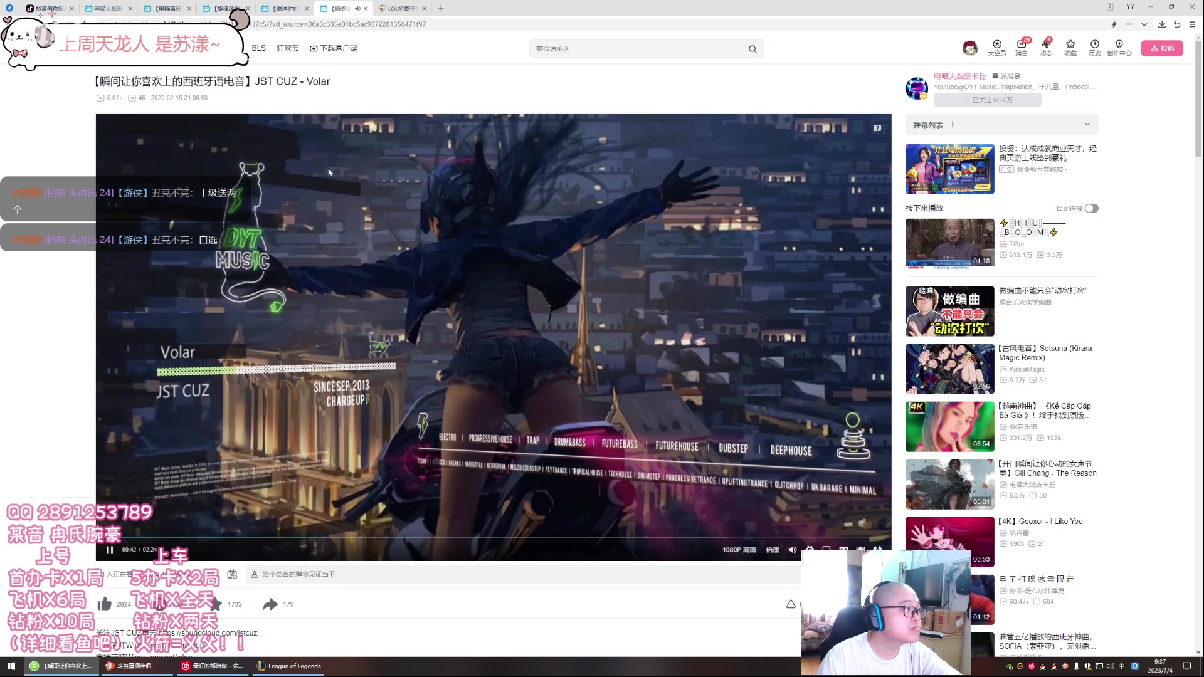Open the 投资 game advertisement thumbnail

coord(949,169)
